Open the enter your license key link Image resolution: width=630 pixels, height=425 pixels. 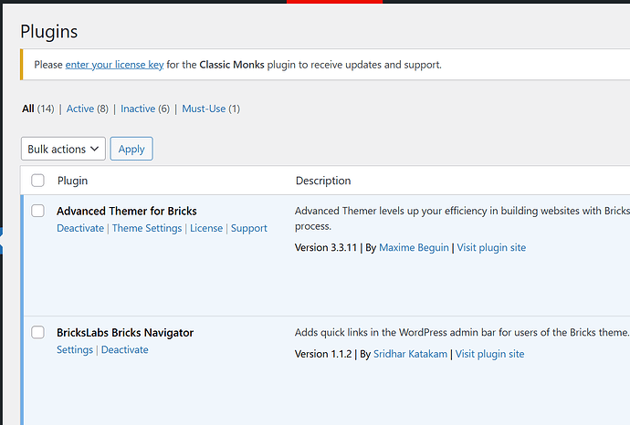tap(114, 65)
